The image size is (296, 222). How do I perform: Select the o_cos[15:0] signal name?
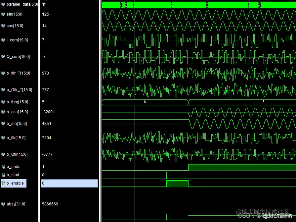(17, 112)
